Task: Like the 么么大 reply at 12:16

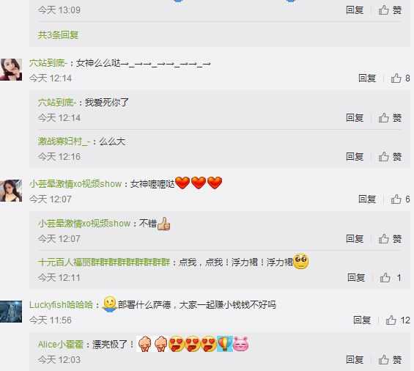Action: pos(390,157)
